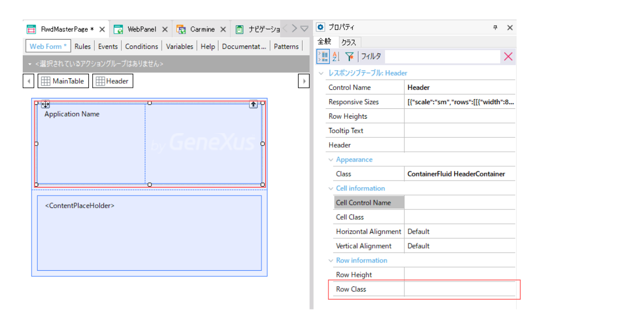Close the RwdMasterPage tab
This screenshot has height=327, width=620.
102,29
